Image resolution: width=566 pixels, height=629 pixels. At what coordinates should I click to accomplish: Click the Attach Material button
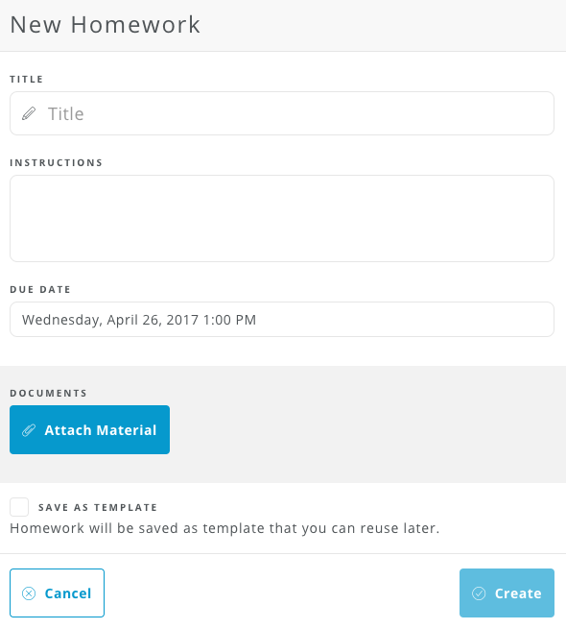point(90,429)
